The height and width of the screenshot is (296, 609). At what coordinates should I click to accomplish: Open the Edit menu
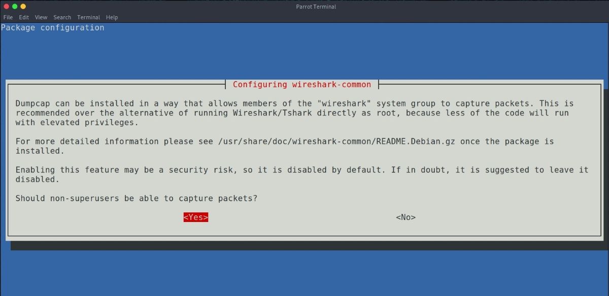(24, 17)
